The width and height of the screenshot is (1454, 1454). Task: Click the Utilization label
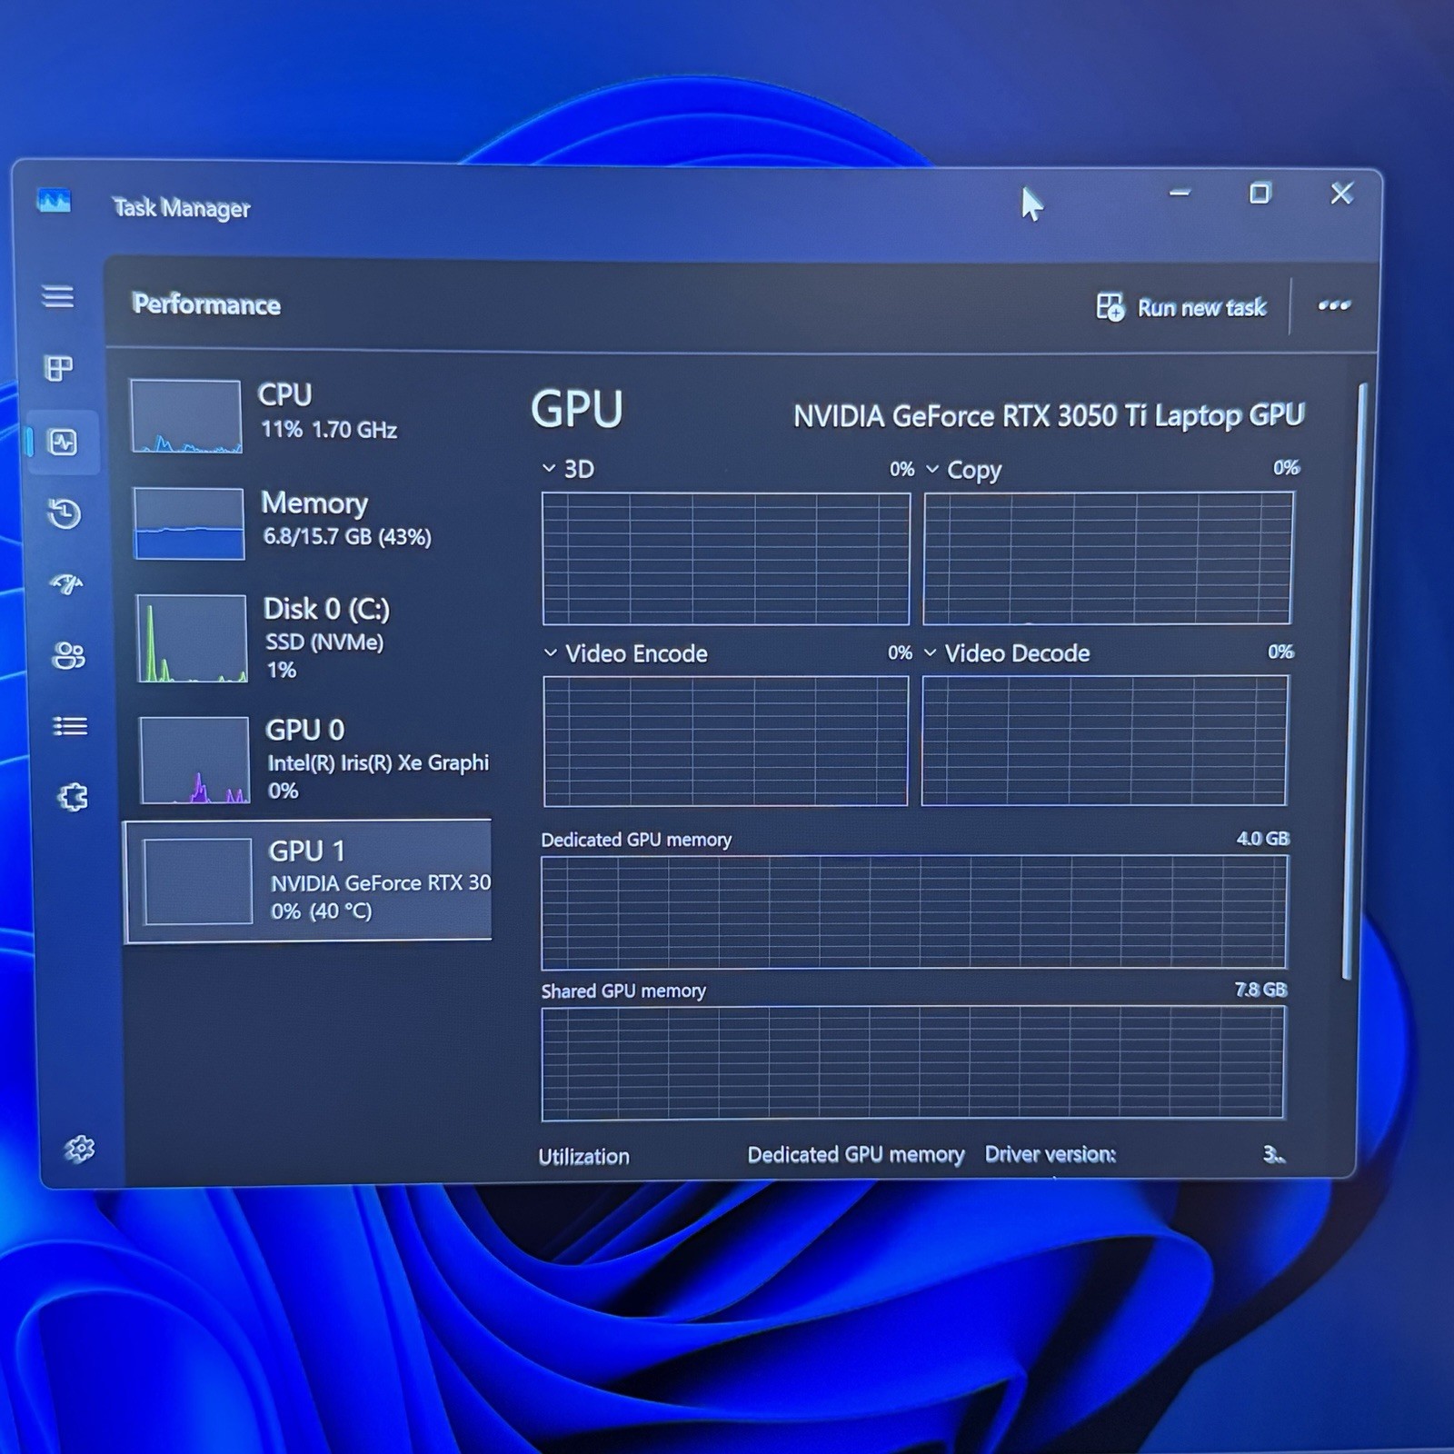click(583, 1157)
